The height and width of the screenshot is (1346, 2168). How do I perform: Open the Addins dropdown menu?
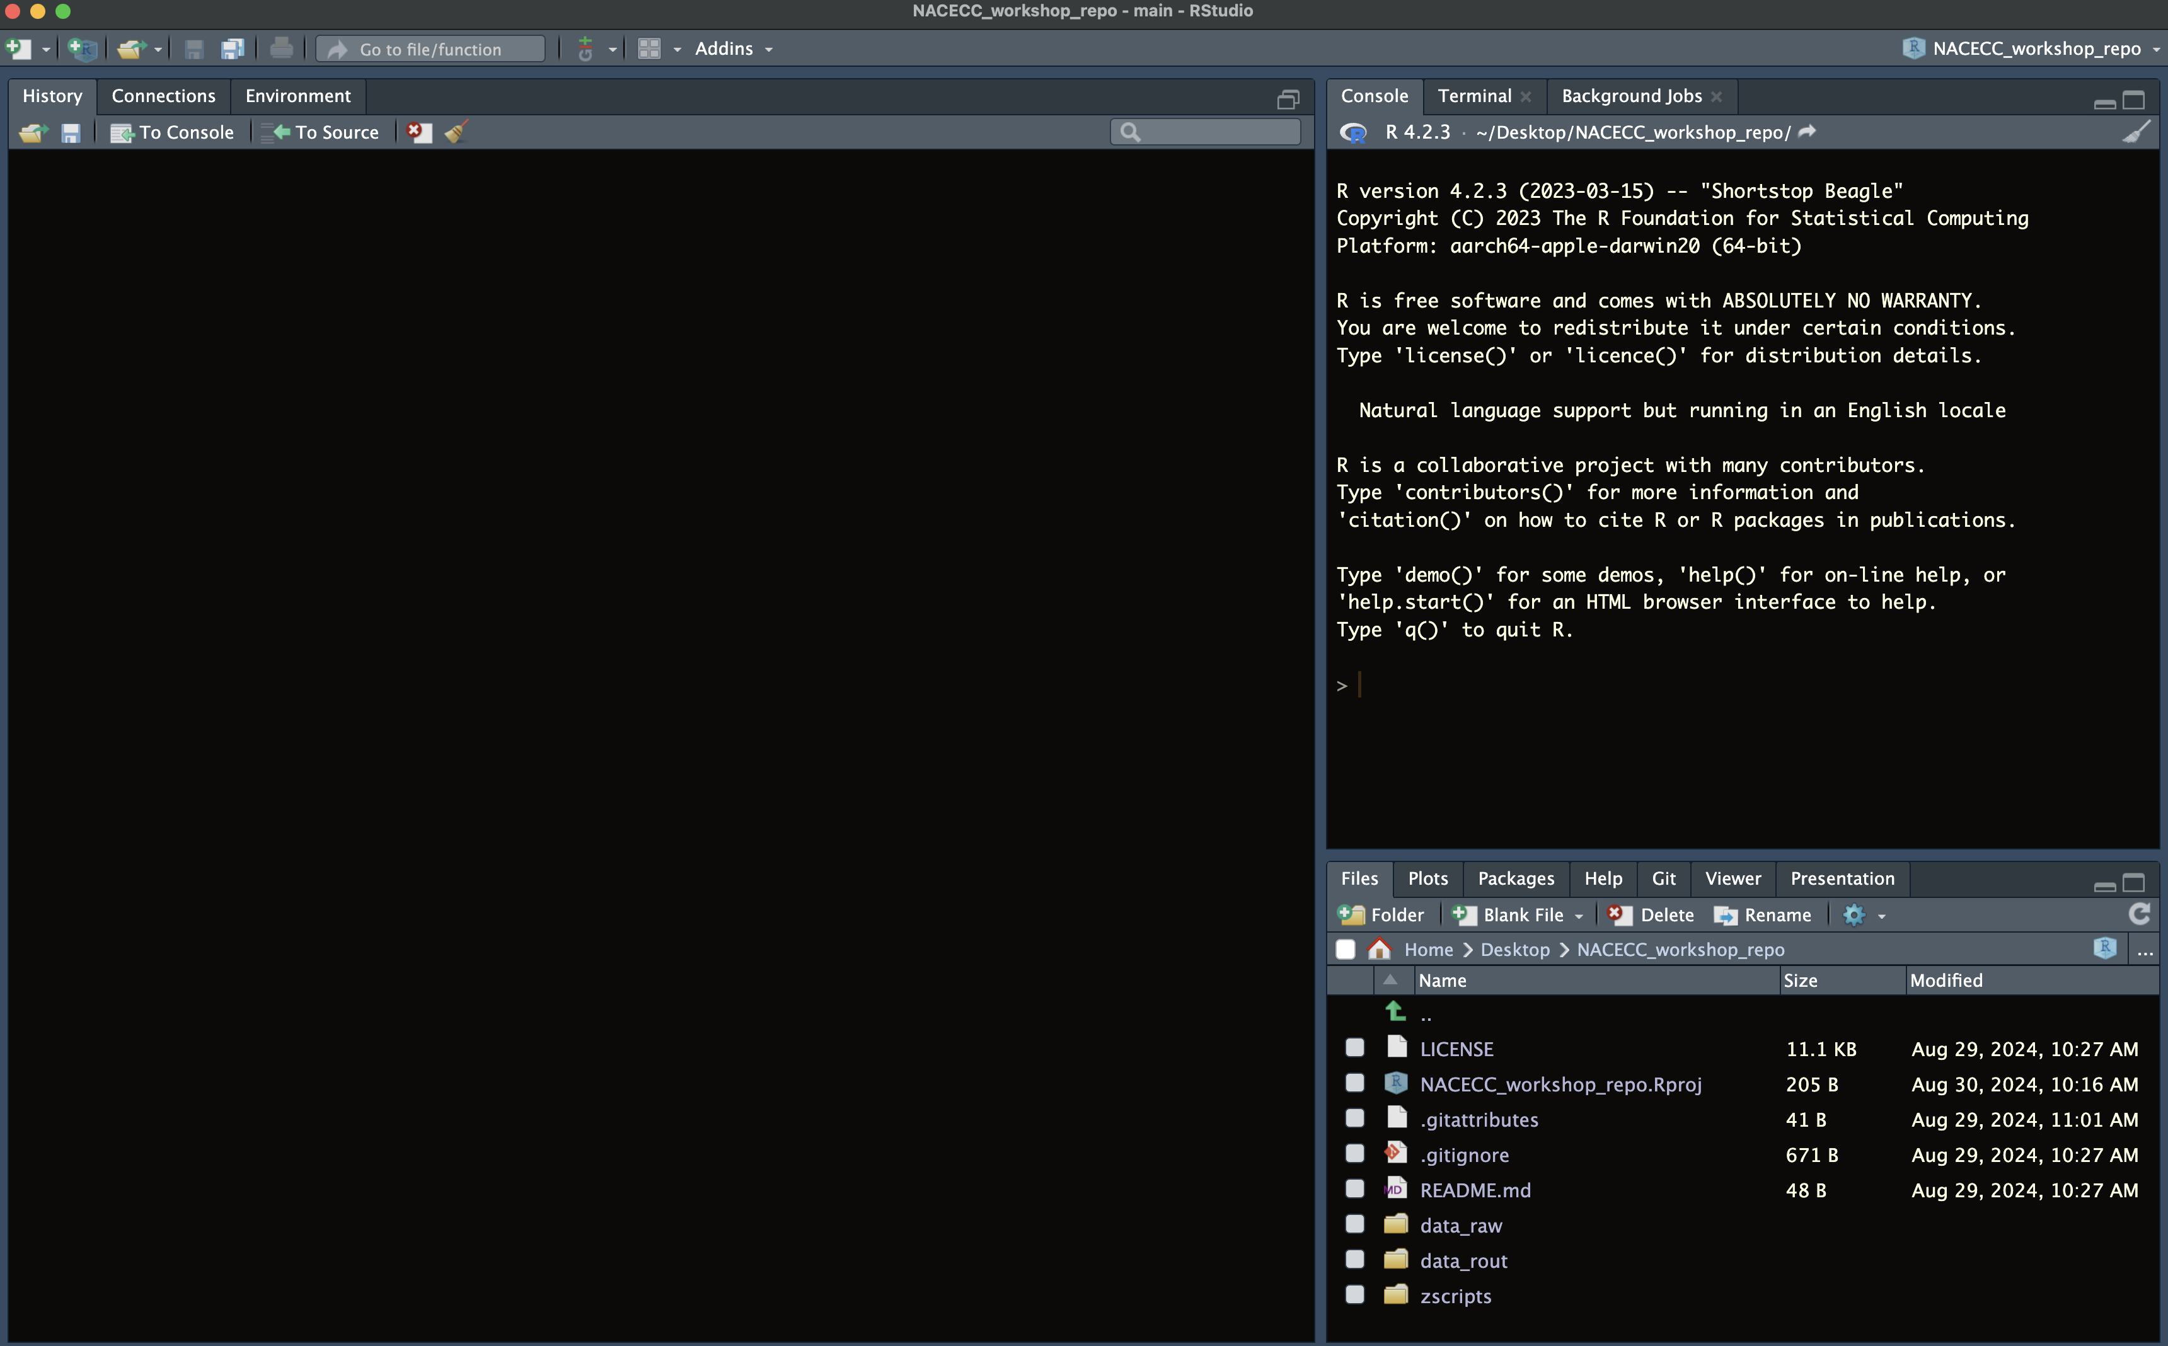[x=733, y=49]
